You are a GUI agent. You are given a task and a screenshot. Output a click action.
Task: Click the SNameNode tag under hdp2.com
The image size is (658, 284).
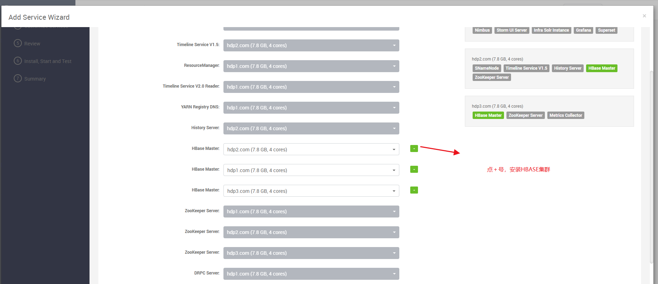point(487,68)
